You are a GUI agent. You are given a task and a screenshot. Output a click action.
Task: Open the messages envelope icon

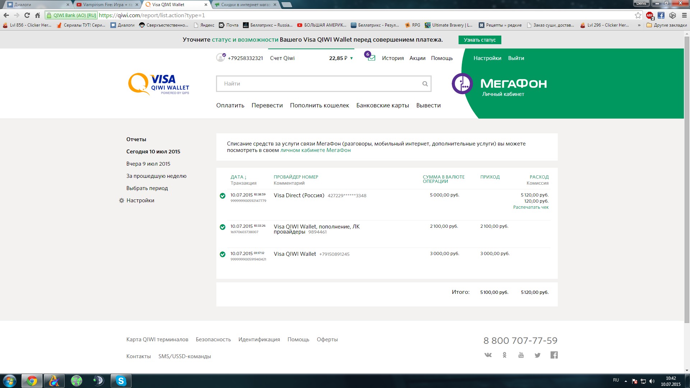pos(372,58)
